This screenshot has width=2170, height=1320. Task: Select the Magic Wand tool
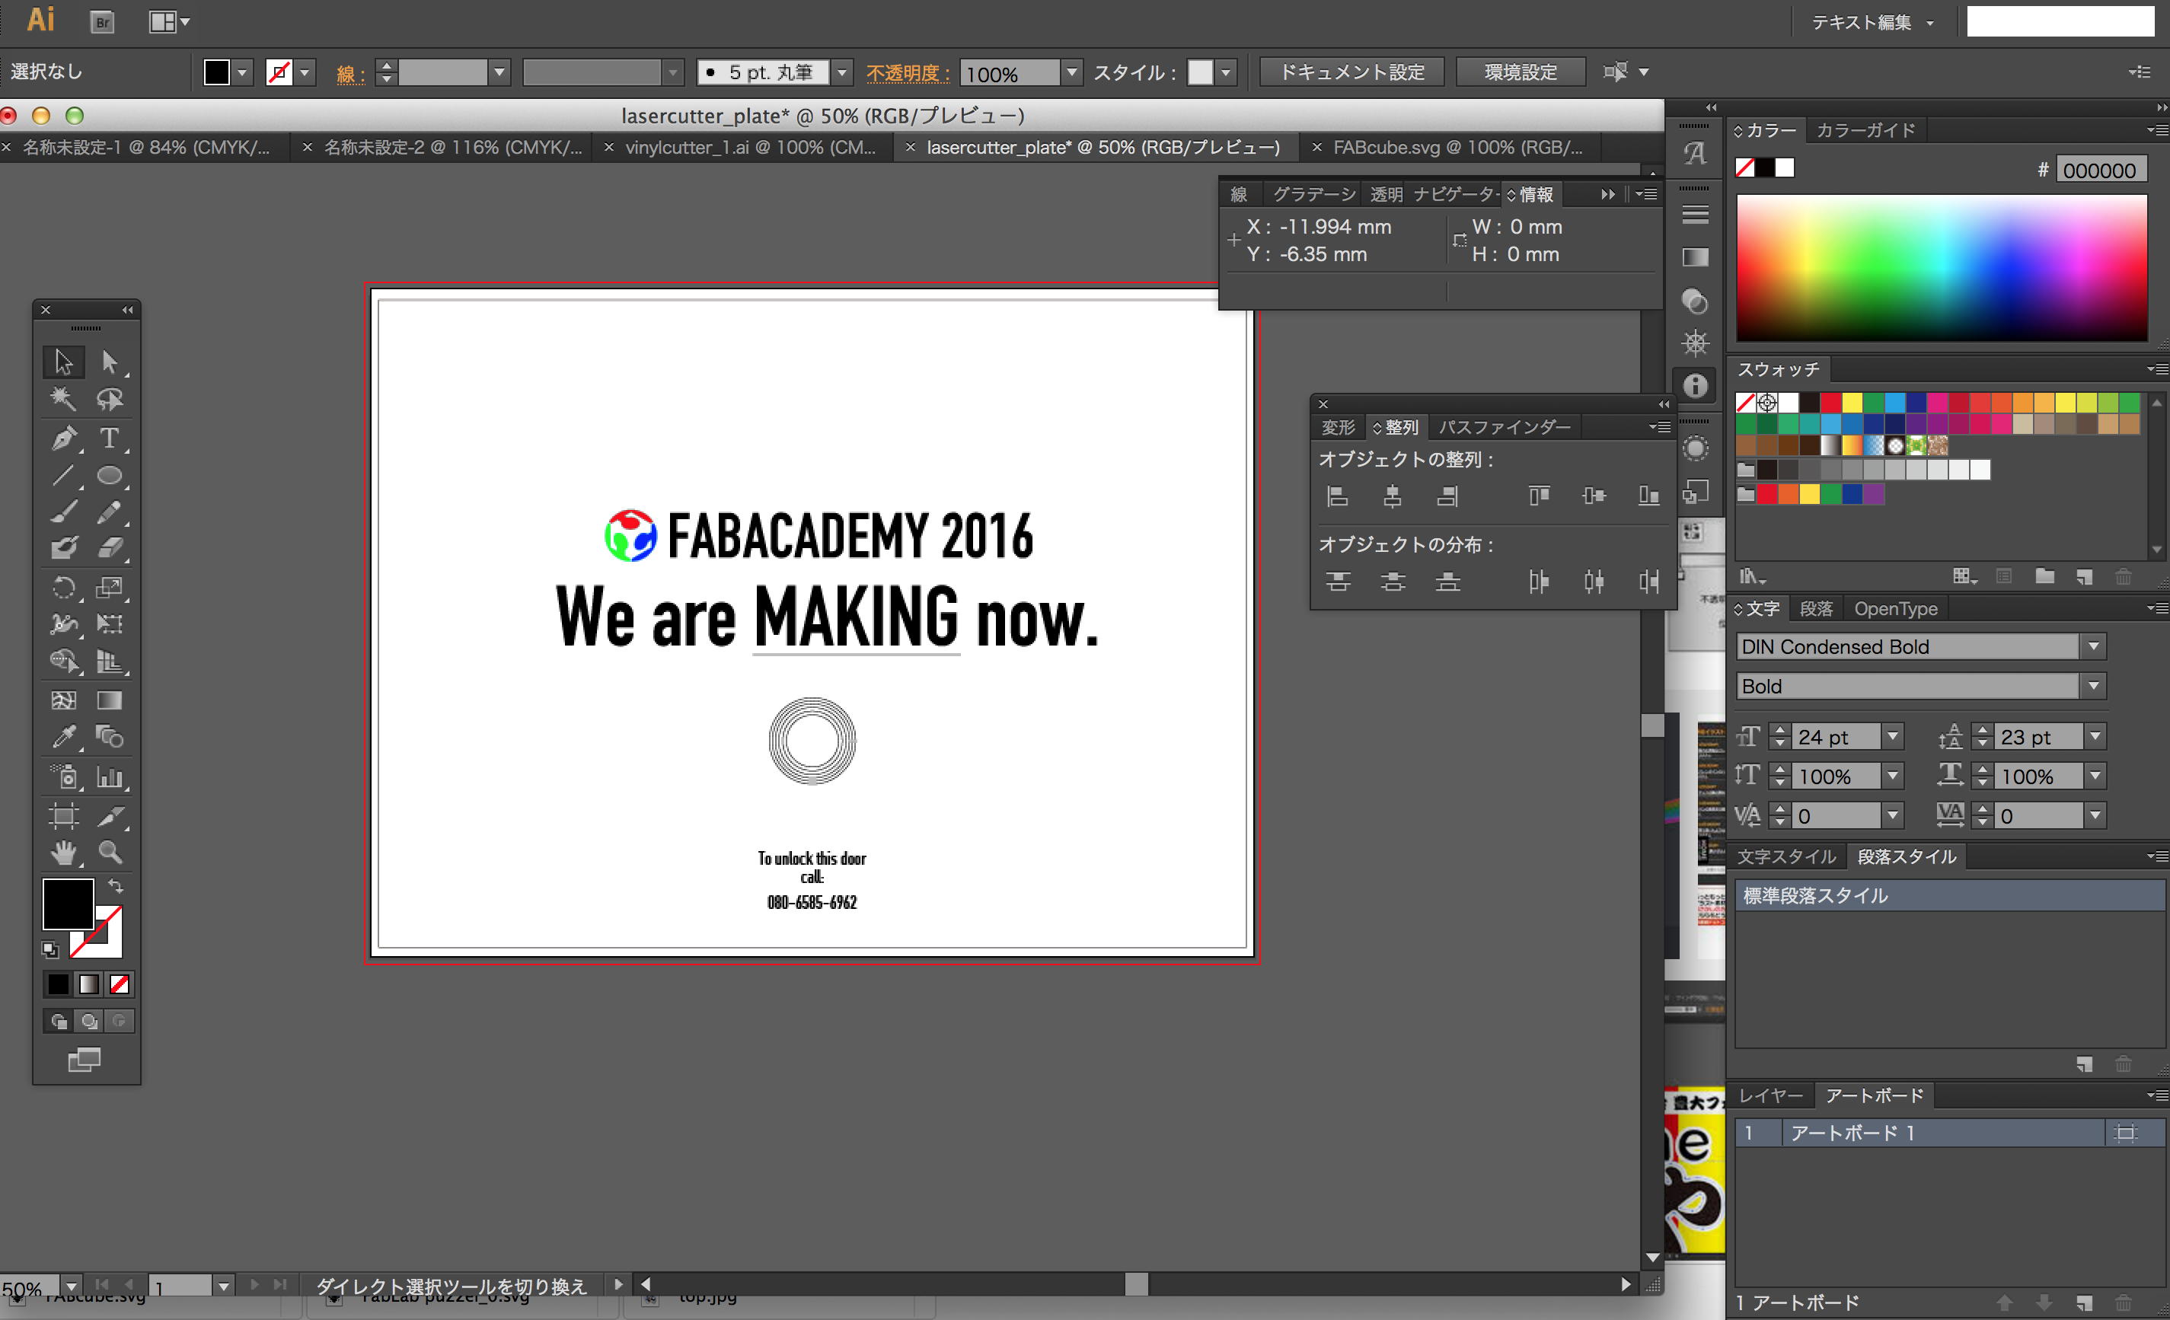point(63,400)
